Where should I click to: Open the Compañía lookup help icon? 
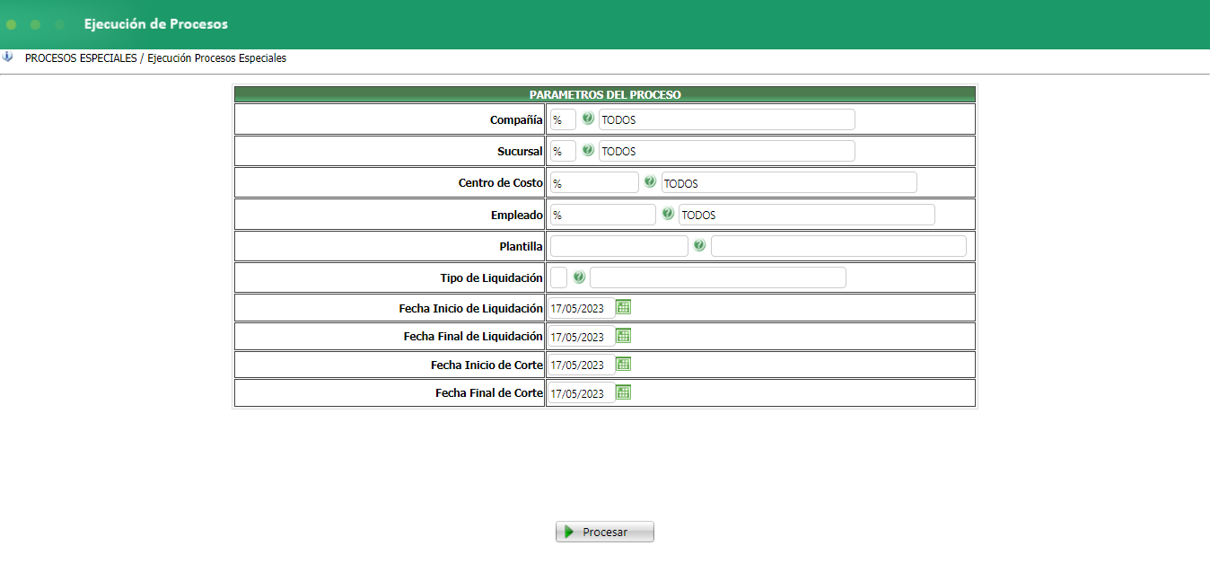(588, 119)
